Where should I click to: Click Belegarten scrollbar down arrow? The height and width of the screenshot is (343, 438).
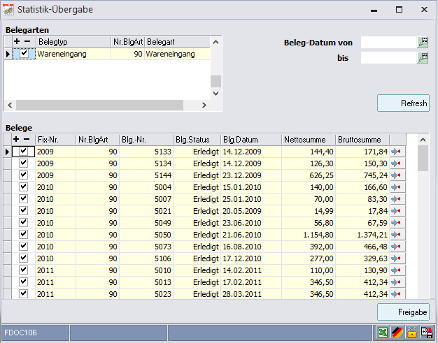(216, 94)
